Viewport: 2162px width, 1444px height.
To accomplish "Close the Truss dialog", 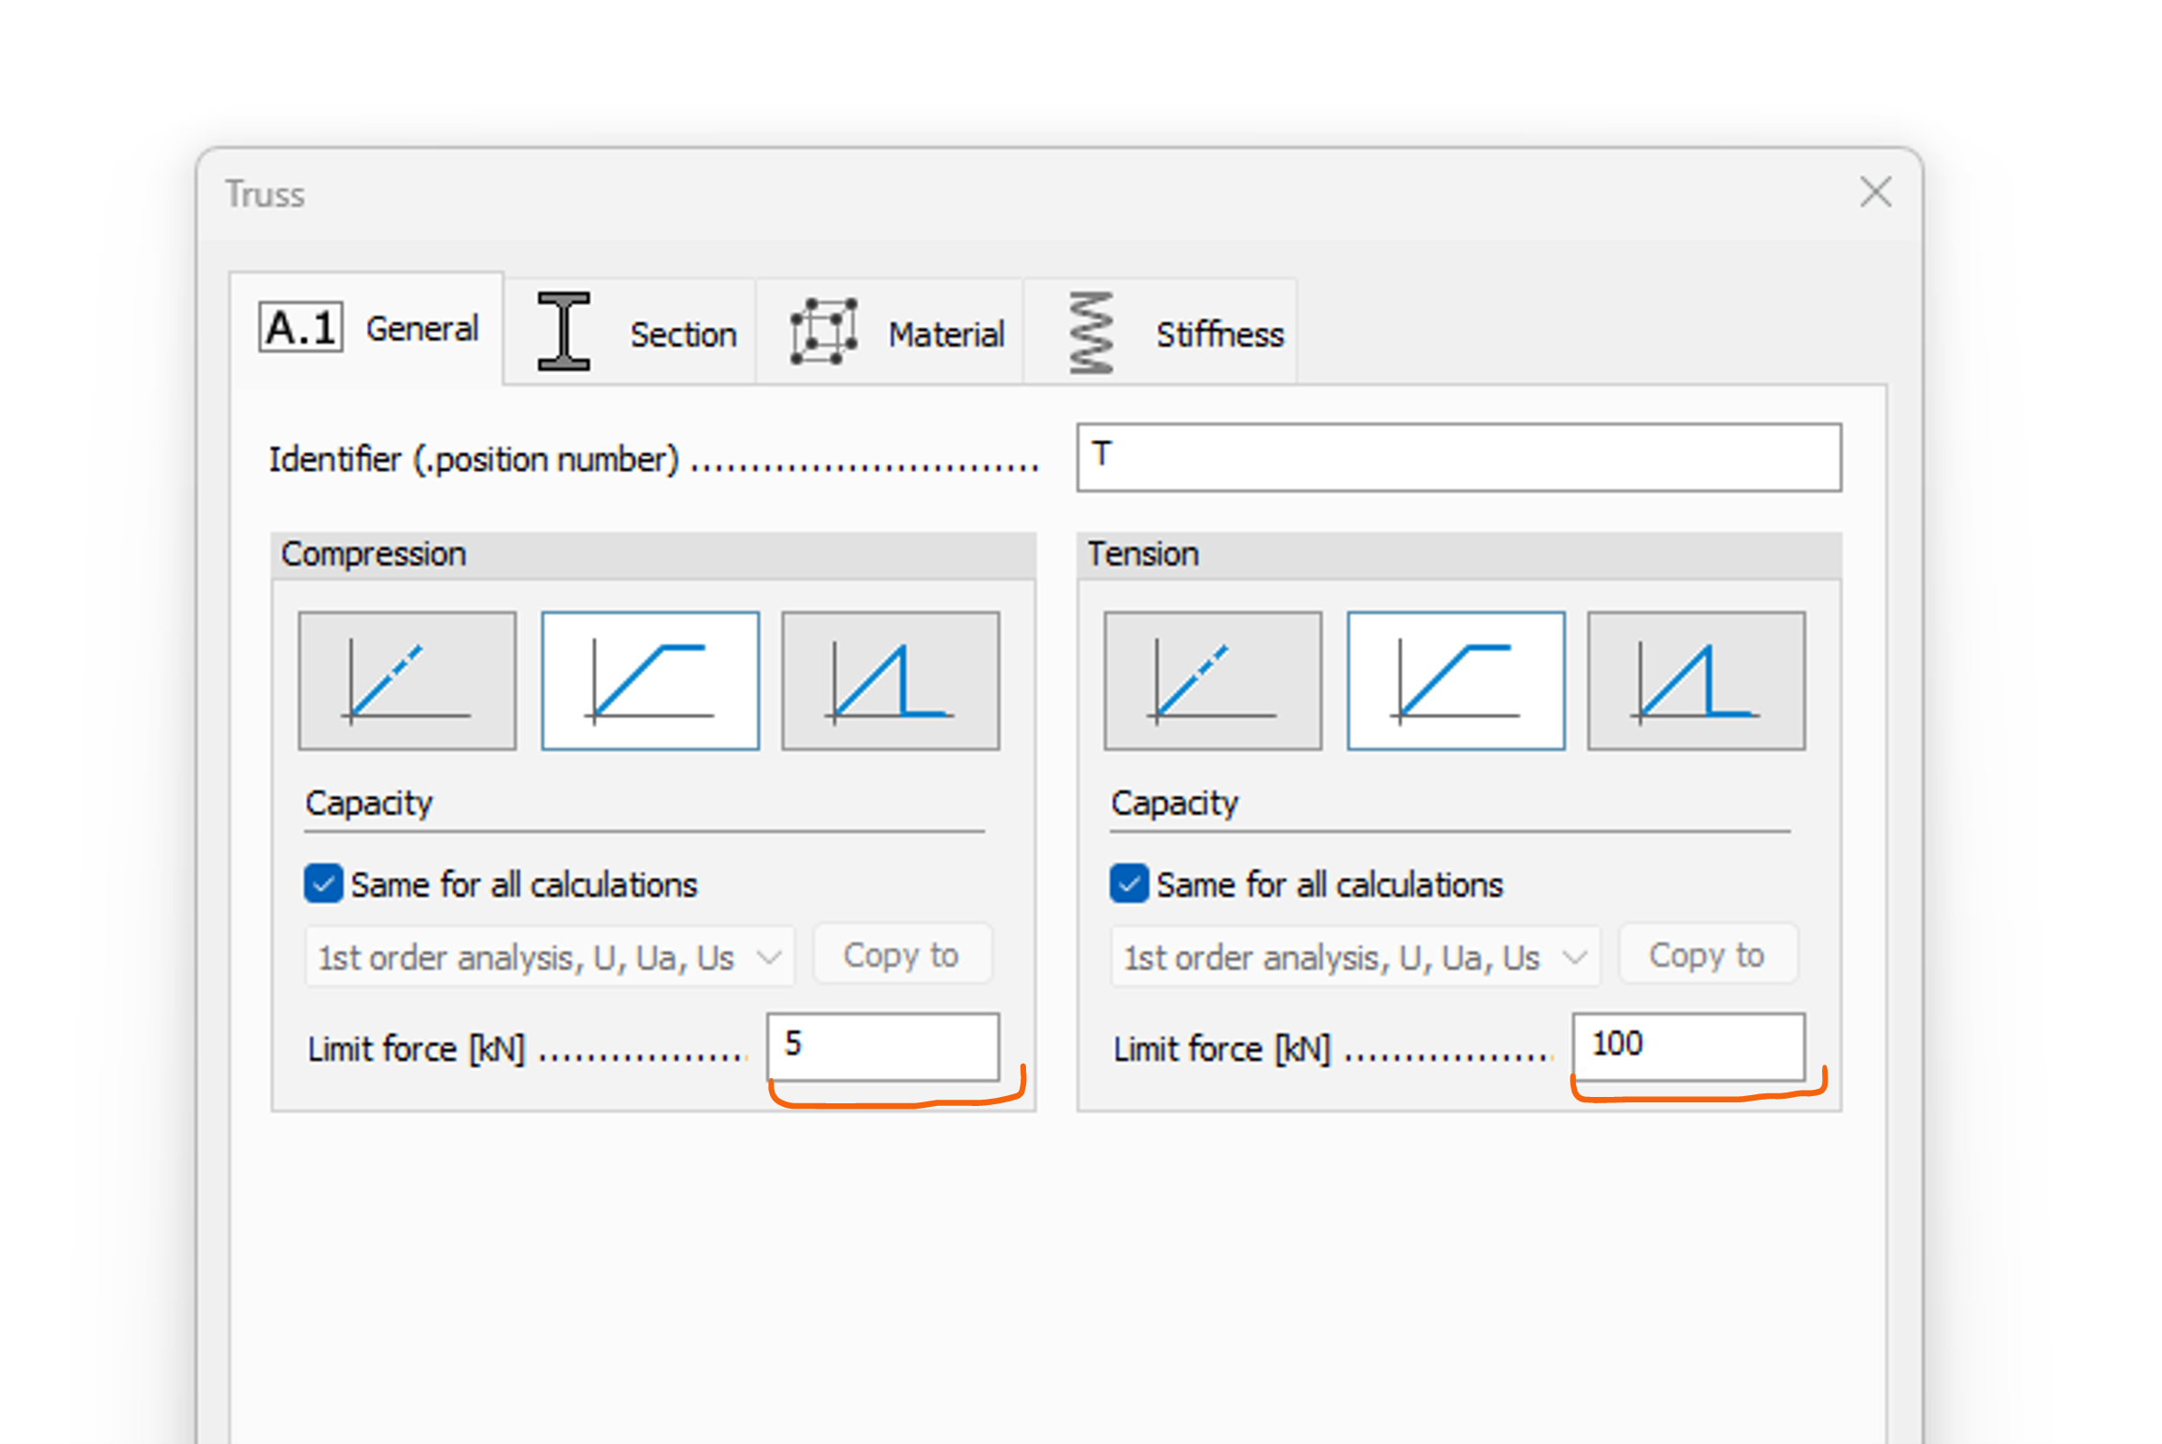I will [x=1875, y=193].
